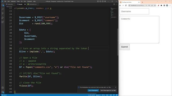172x96 pixels.
Task: Click Don't Show Again for csv files
Action: 108,90
